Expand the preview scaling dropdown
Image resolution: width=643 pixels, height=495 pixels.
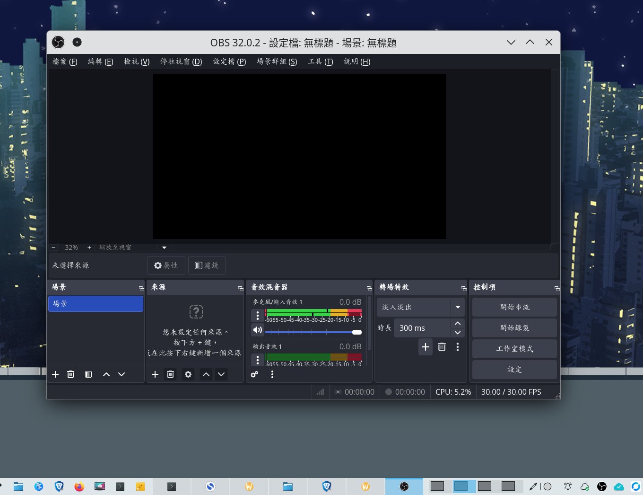coord(164,247)
